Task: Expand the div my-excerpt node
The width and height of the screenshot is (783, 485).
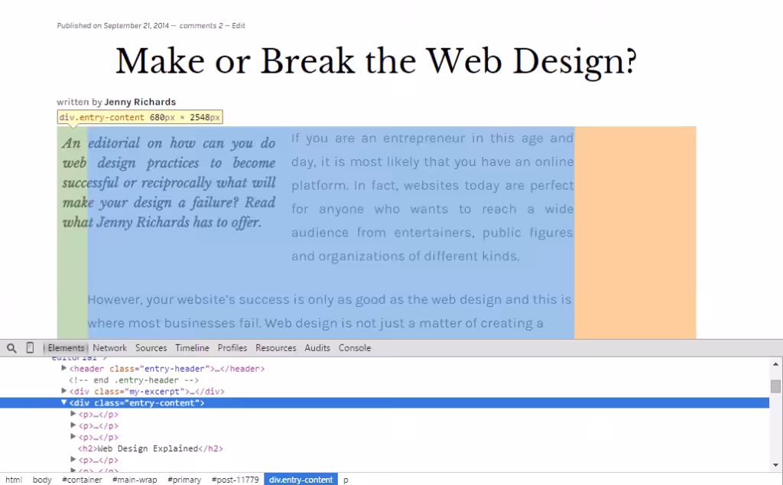Action: tap(64, 392)
